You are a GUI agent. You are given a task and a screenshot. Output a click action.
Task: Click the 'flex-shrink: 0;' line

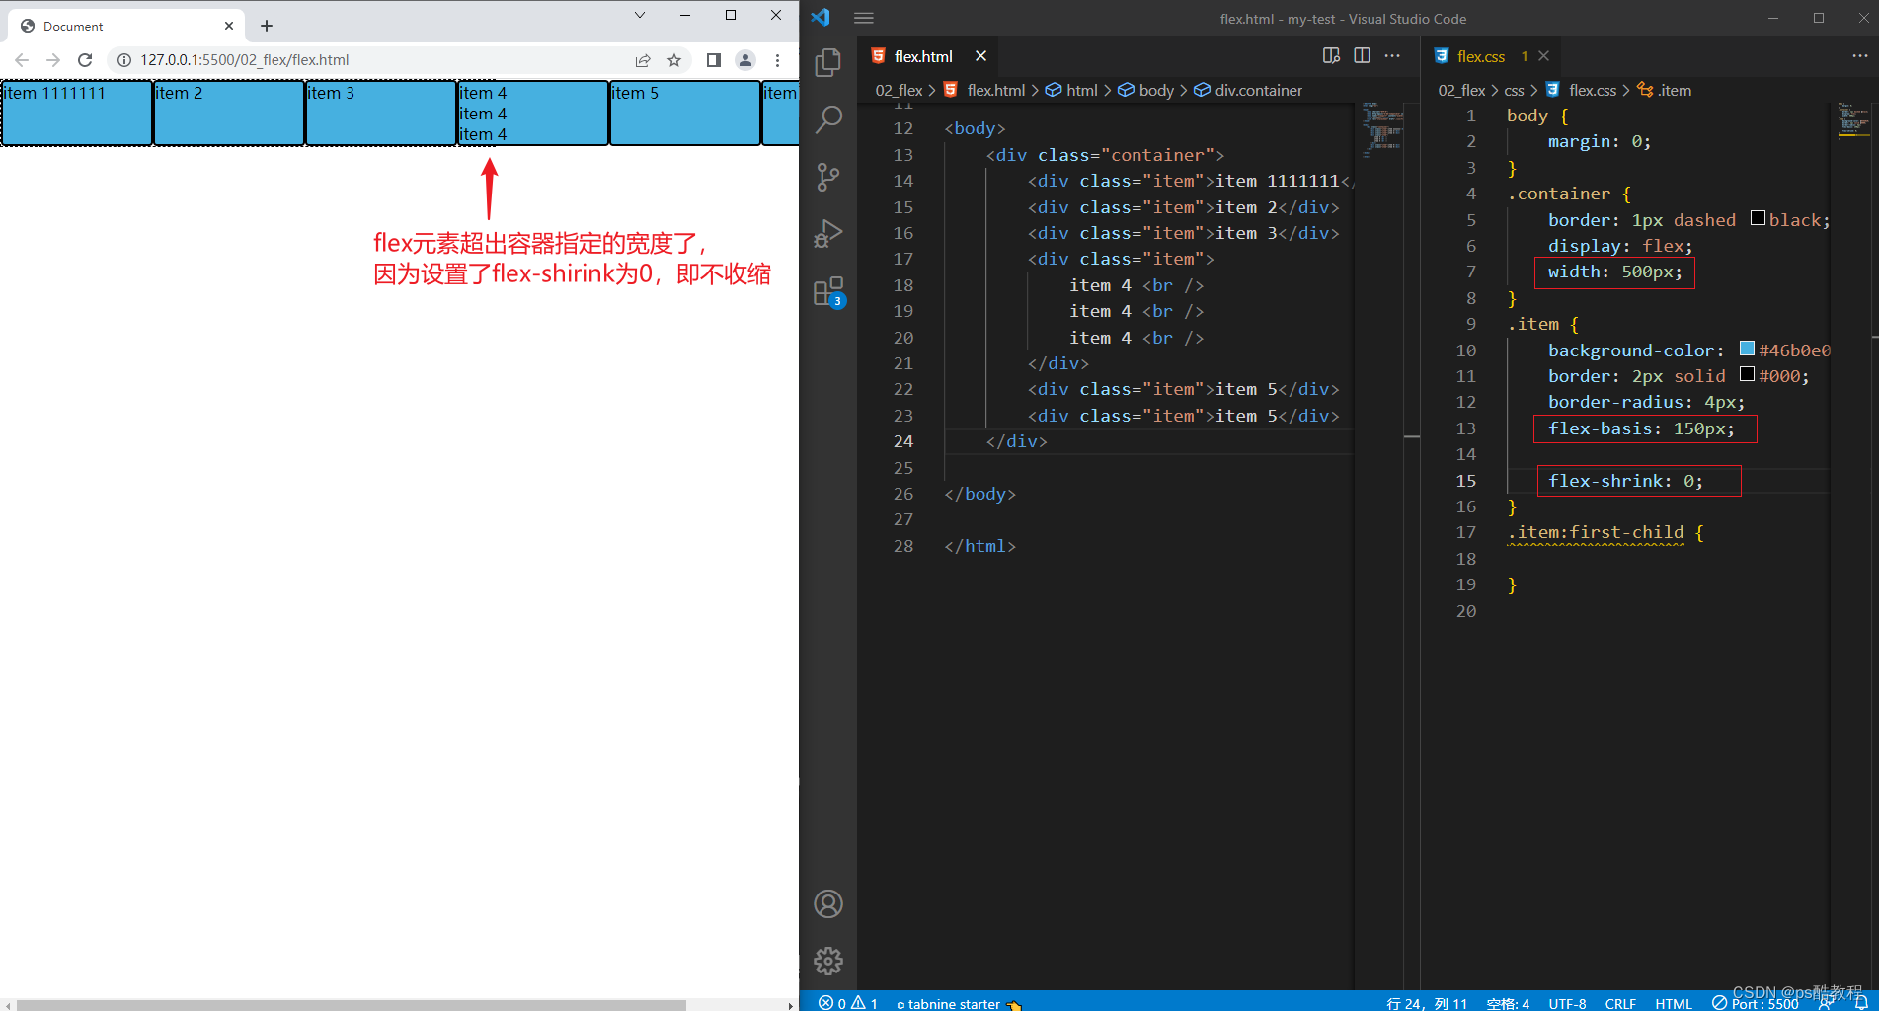click(1625, 481)
